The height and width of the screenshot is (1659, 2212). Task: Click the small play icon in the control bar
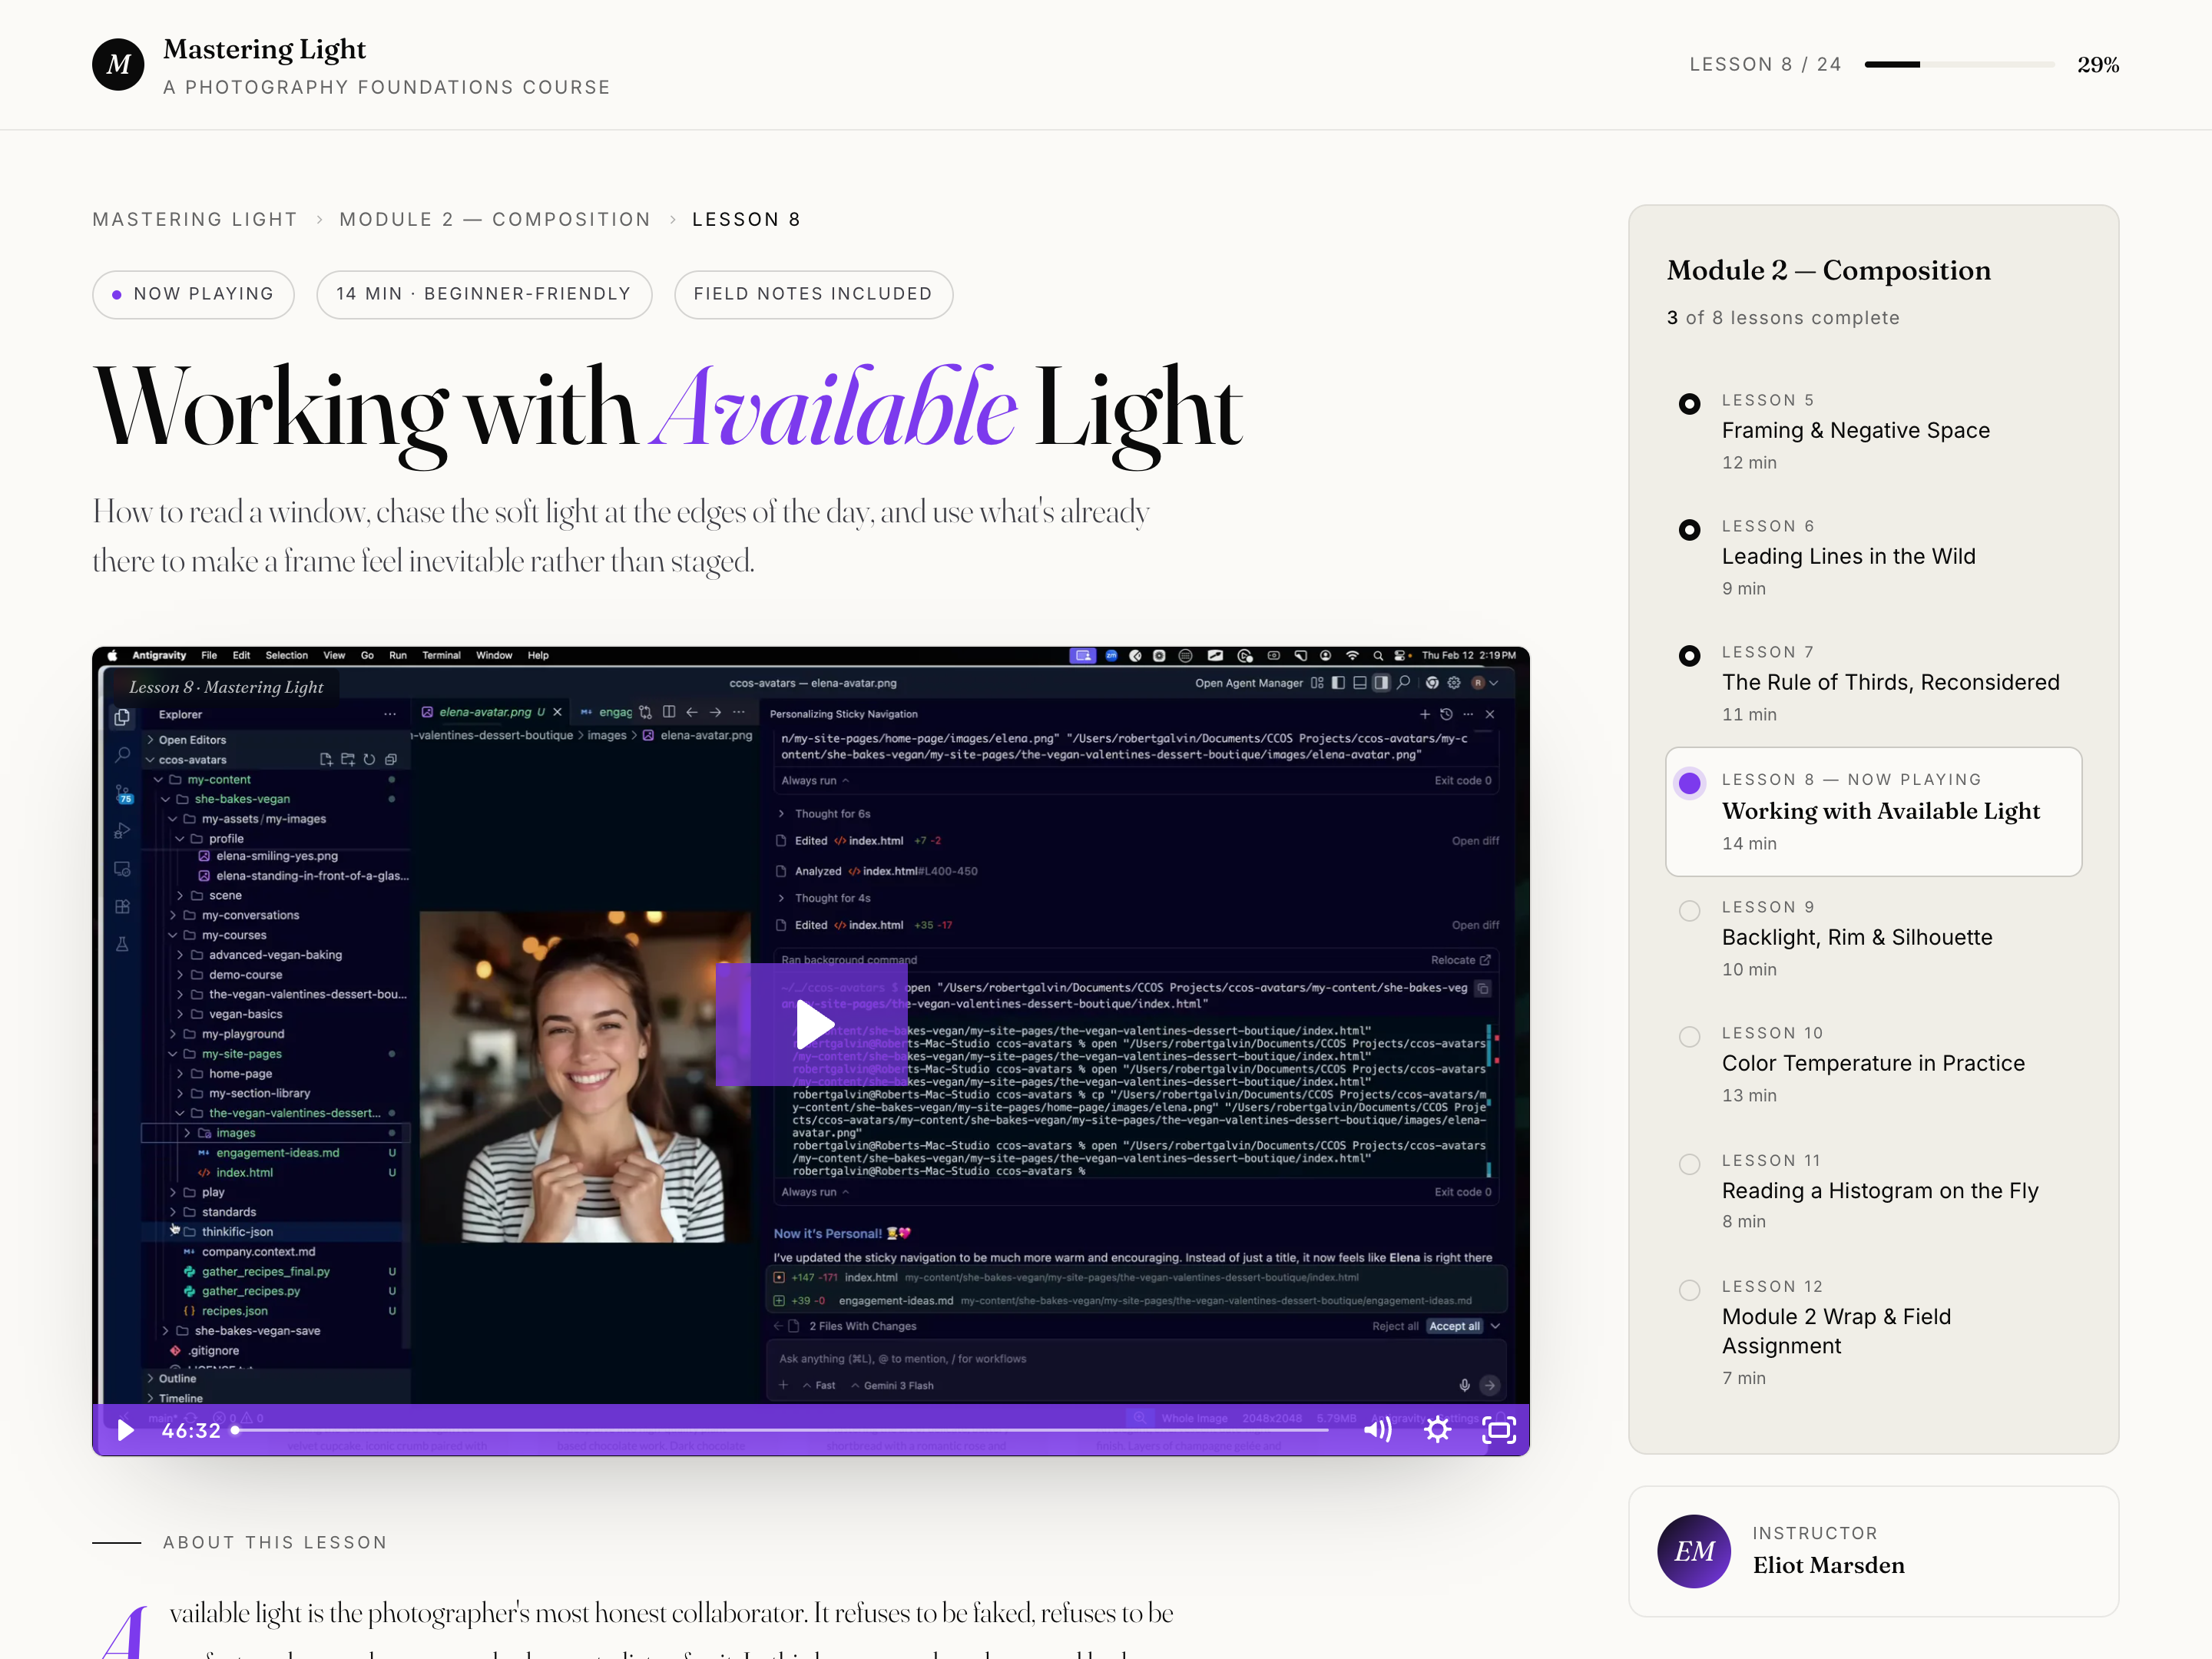tap(125, 1430)
